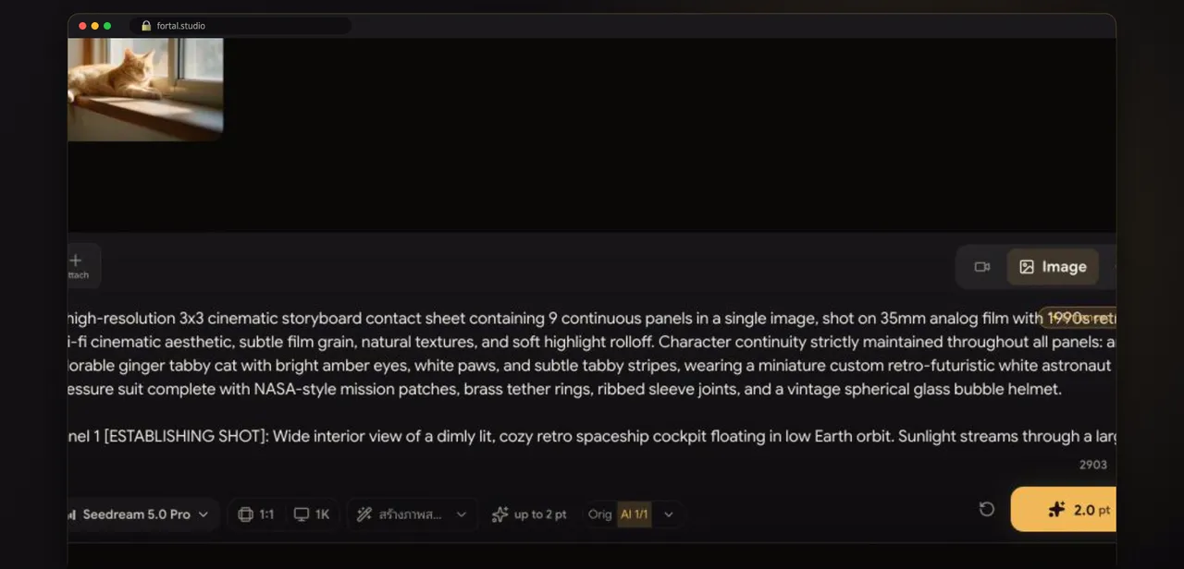Open the magic wand preset dropdown

[413, 515]
